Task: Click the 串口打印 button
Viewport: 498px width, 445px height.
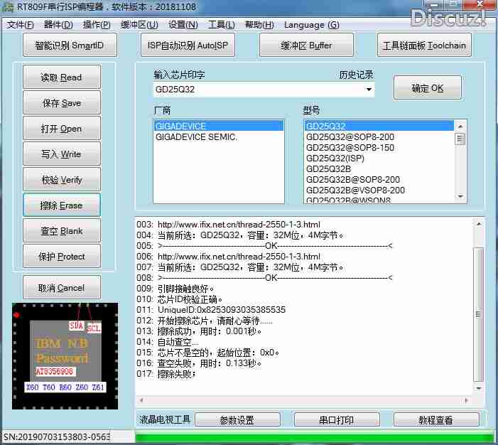Action: 337,420
